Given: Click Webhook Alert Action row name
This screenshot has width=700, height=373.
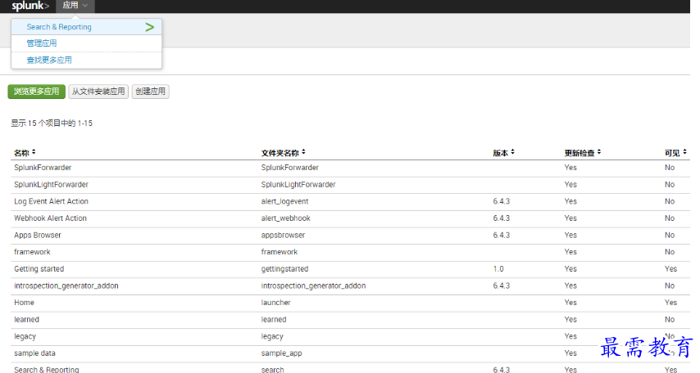Looking at the screenshot, I should [x=51, y=218].
